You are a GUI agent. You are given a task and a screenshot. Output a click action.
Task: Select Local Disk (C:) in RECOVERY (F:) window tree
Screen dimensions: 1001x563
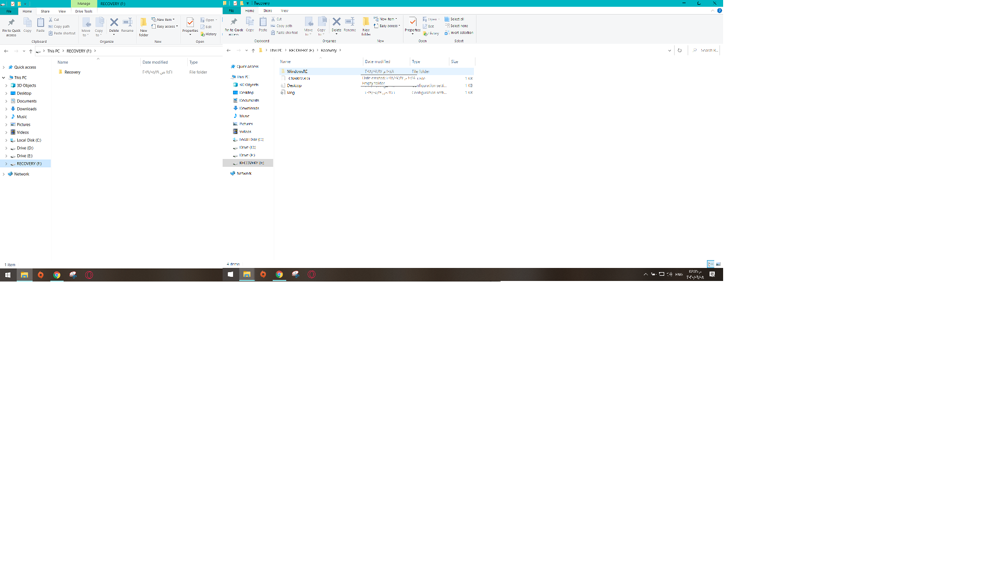click(x=29, y=140)
